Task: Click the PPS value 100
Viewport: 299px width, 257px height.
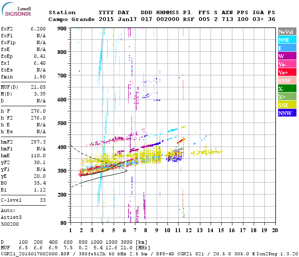Action: 243,19
